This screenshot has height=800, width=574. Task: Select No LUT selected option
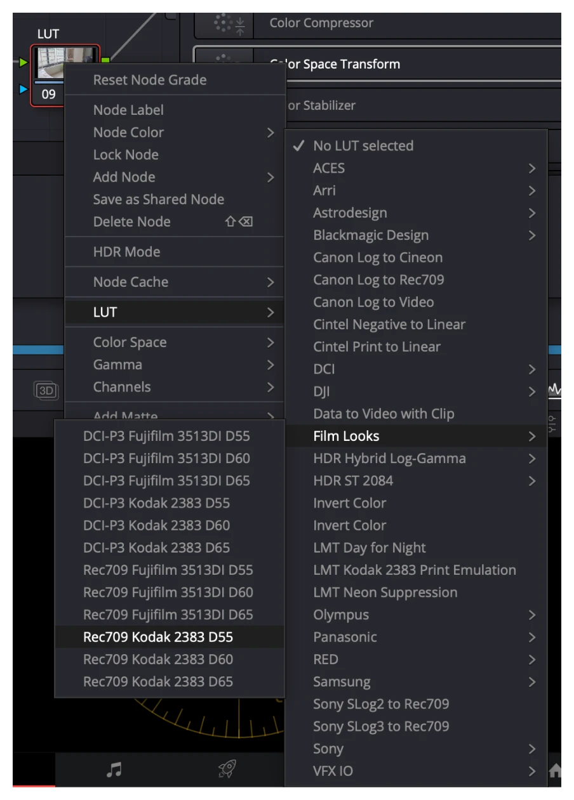(x=416, y=145)
